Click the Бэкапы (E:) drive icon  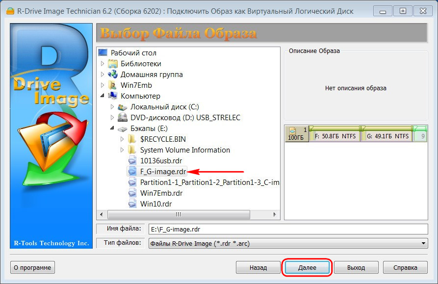(x=122, y=129)
